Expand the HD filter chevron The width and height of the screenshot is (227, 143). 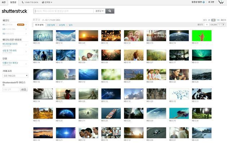tap(26, 29)
